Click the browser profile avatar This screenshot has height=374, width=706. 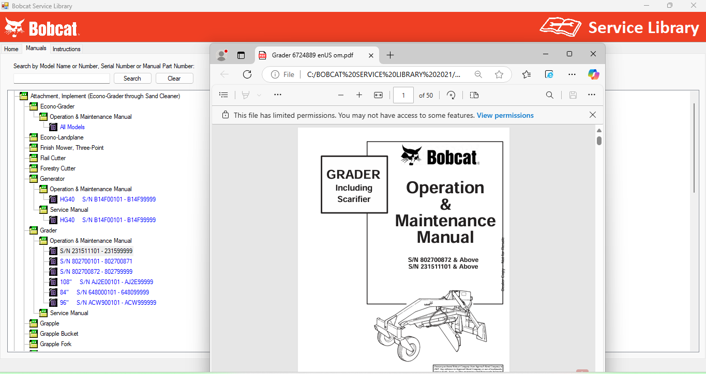click(222, 55)
